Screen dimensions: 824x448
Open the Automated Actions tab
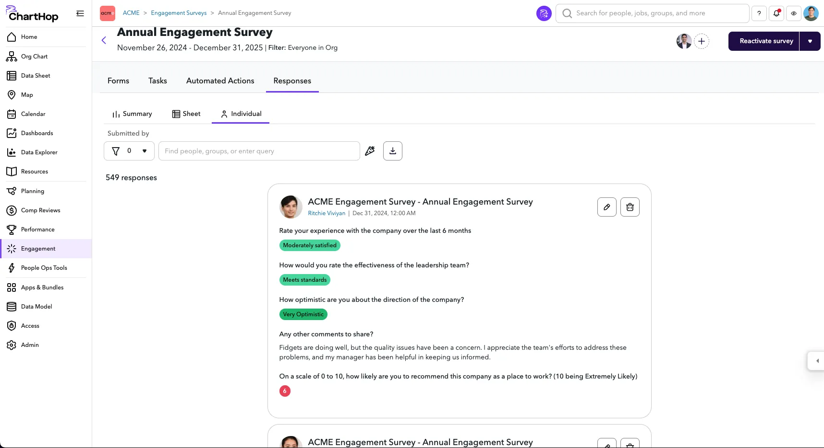tap(220, 81)
